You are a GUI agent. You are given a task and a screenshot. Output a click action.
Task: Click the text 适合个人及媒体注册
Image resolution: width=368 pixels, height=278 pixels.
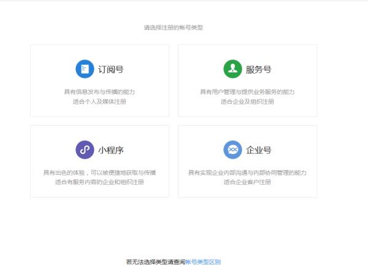pyautogui.click(x=99, y=102)
